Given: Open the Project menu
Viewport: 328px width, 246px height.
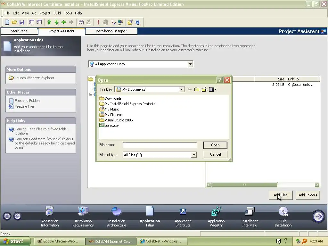Looking at the screenshot, I should [x=45, y=13].
